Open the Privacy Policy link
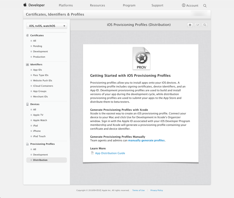The width and height of the screenshot is (234, 198). click(156, 190)
